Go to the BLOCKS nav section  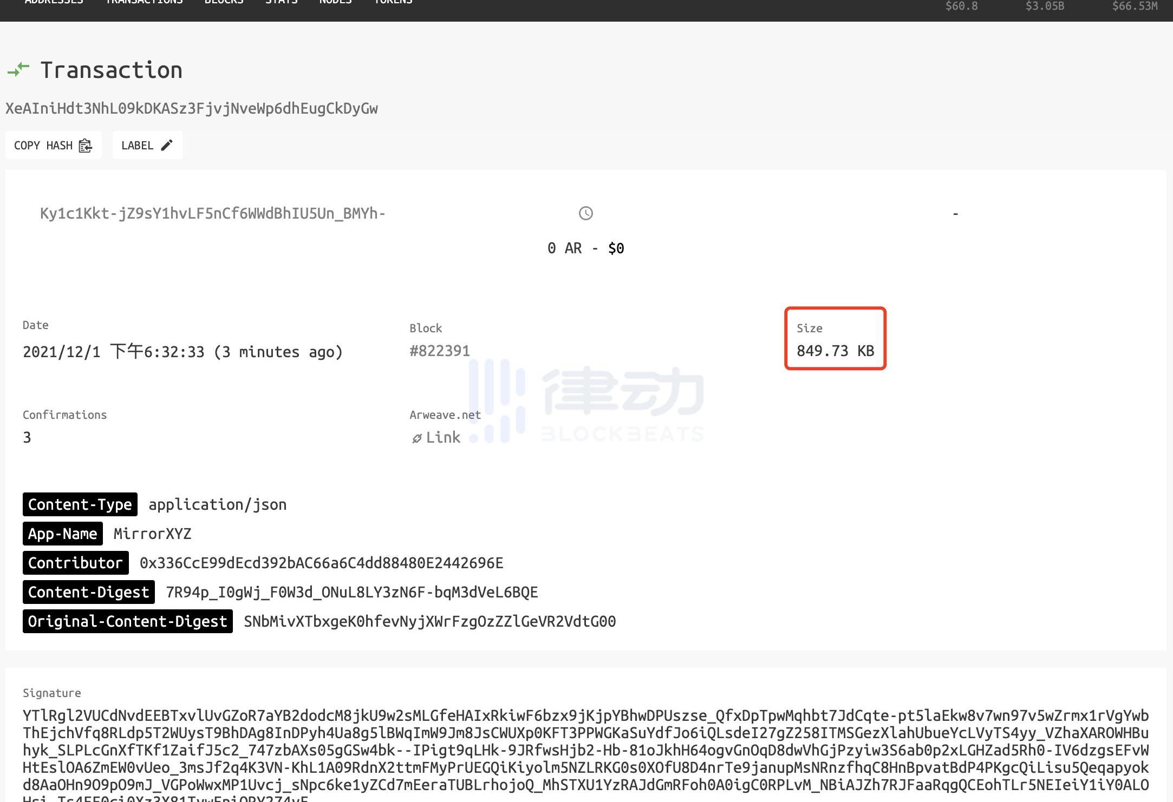click(x=224, y=2)
